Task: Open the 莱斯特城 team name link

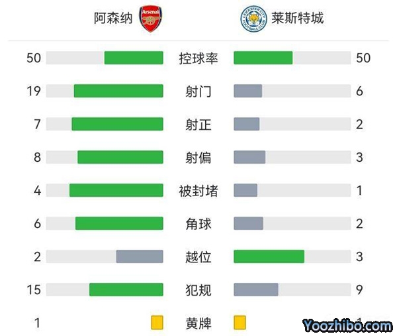Action: [297, 19]
